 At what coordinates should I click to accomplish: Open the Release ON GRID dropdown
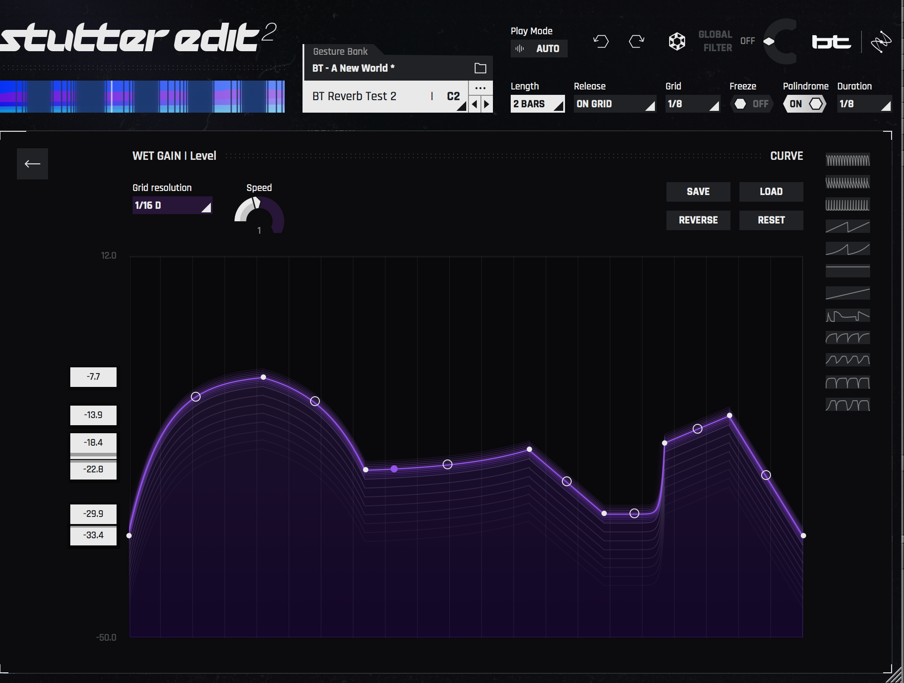[x=614, y=104]
